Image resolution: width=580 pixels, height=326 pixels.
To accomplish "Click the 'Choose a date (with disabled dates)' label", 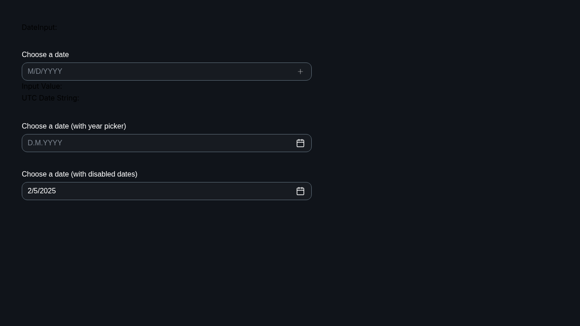I will click(79, 174).
